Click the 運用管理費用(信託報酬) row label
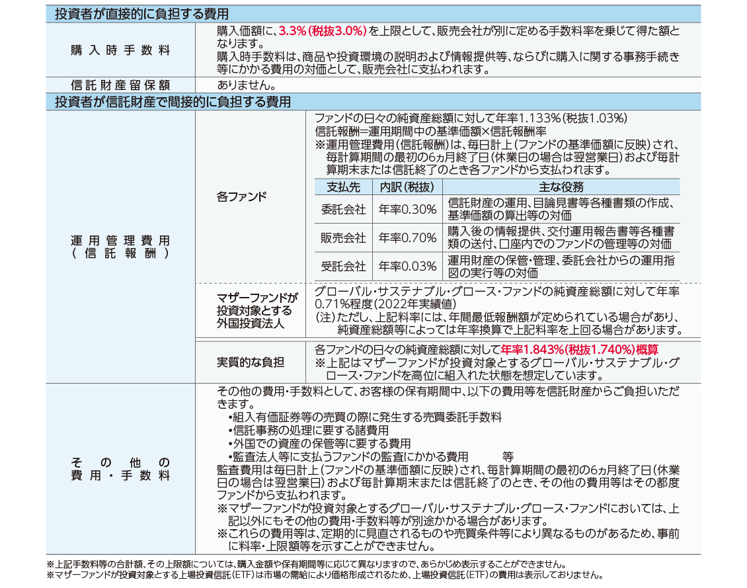Image resolution: width=747 pixels, height=588 pixels. pyautogui.click(x=120, y=247)
